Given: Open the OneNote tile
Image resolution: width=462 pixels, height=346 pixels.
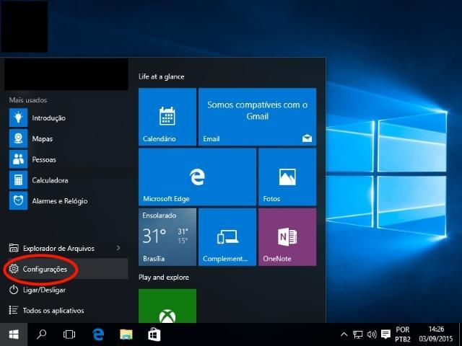Looking at the screenshot, I should coord(287,237).
